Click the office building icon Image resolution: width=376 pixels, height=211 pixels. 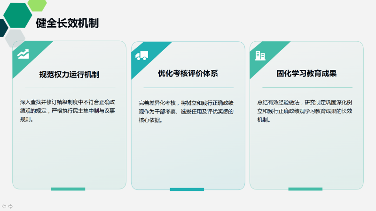click(x=260, y=56)
